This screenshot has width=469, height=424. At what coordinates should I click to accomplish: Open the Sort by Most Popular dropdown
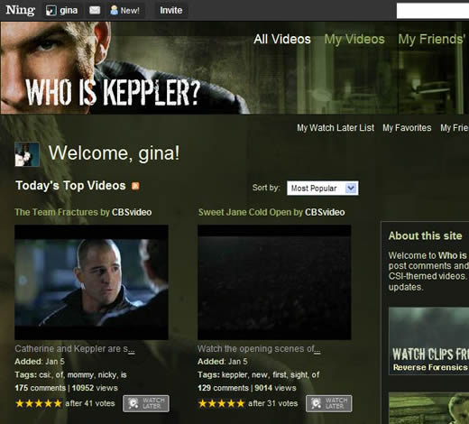[322, 189]
